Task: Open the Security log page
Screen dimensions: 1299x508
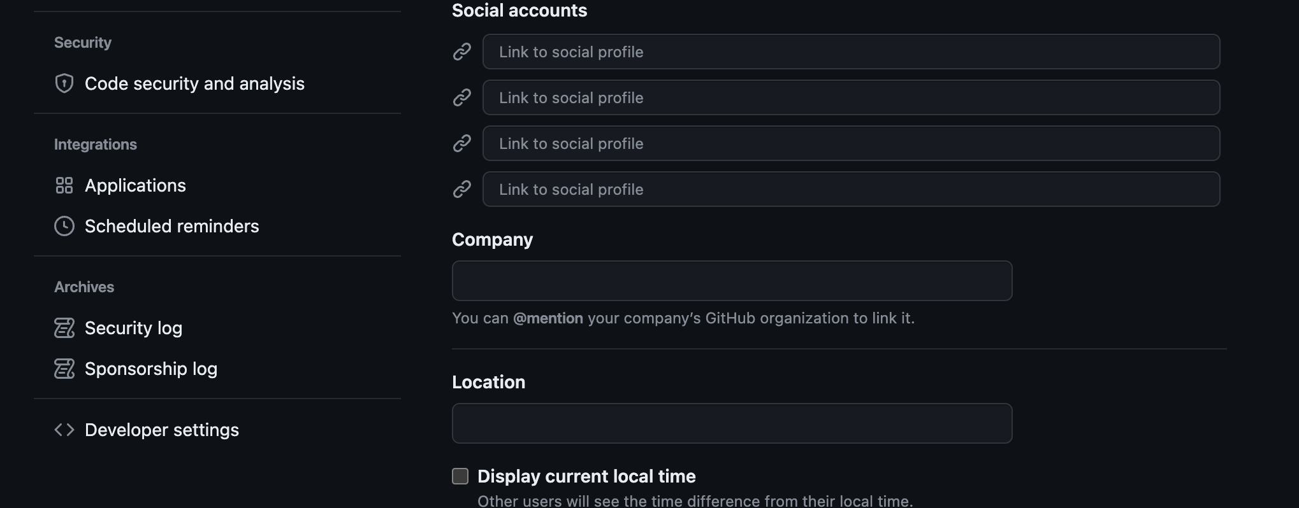Action: coord(133,328)
